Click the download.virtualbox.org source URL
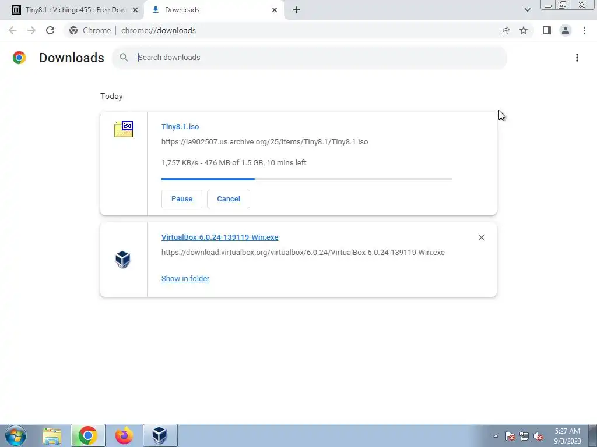Screen dimensions: 597x447 (303, 253)
